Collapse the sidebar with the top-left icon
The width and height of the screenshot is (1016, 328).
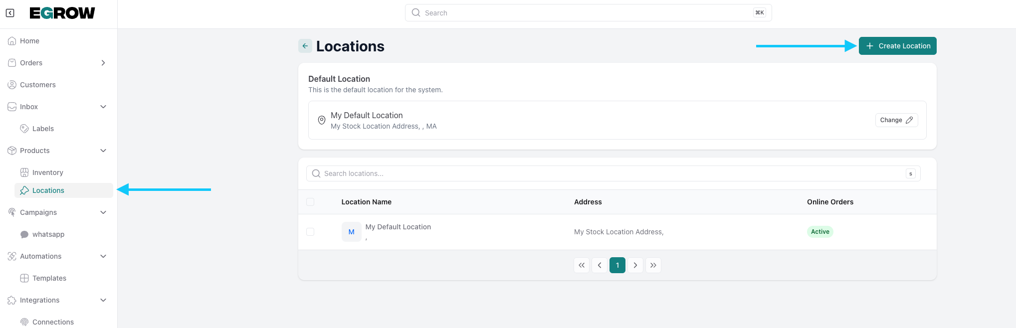pyautogui.click(x=10, y=13)
